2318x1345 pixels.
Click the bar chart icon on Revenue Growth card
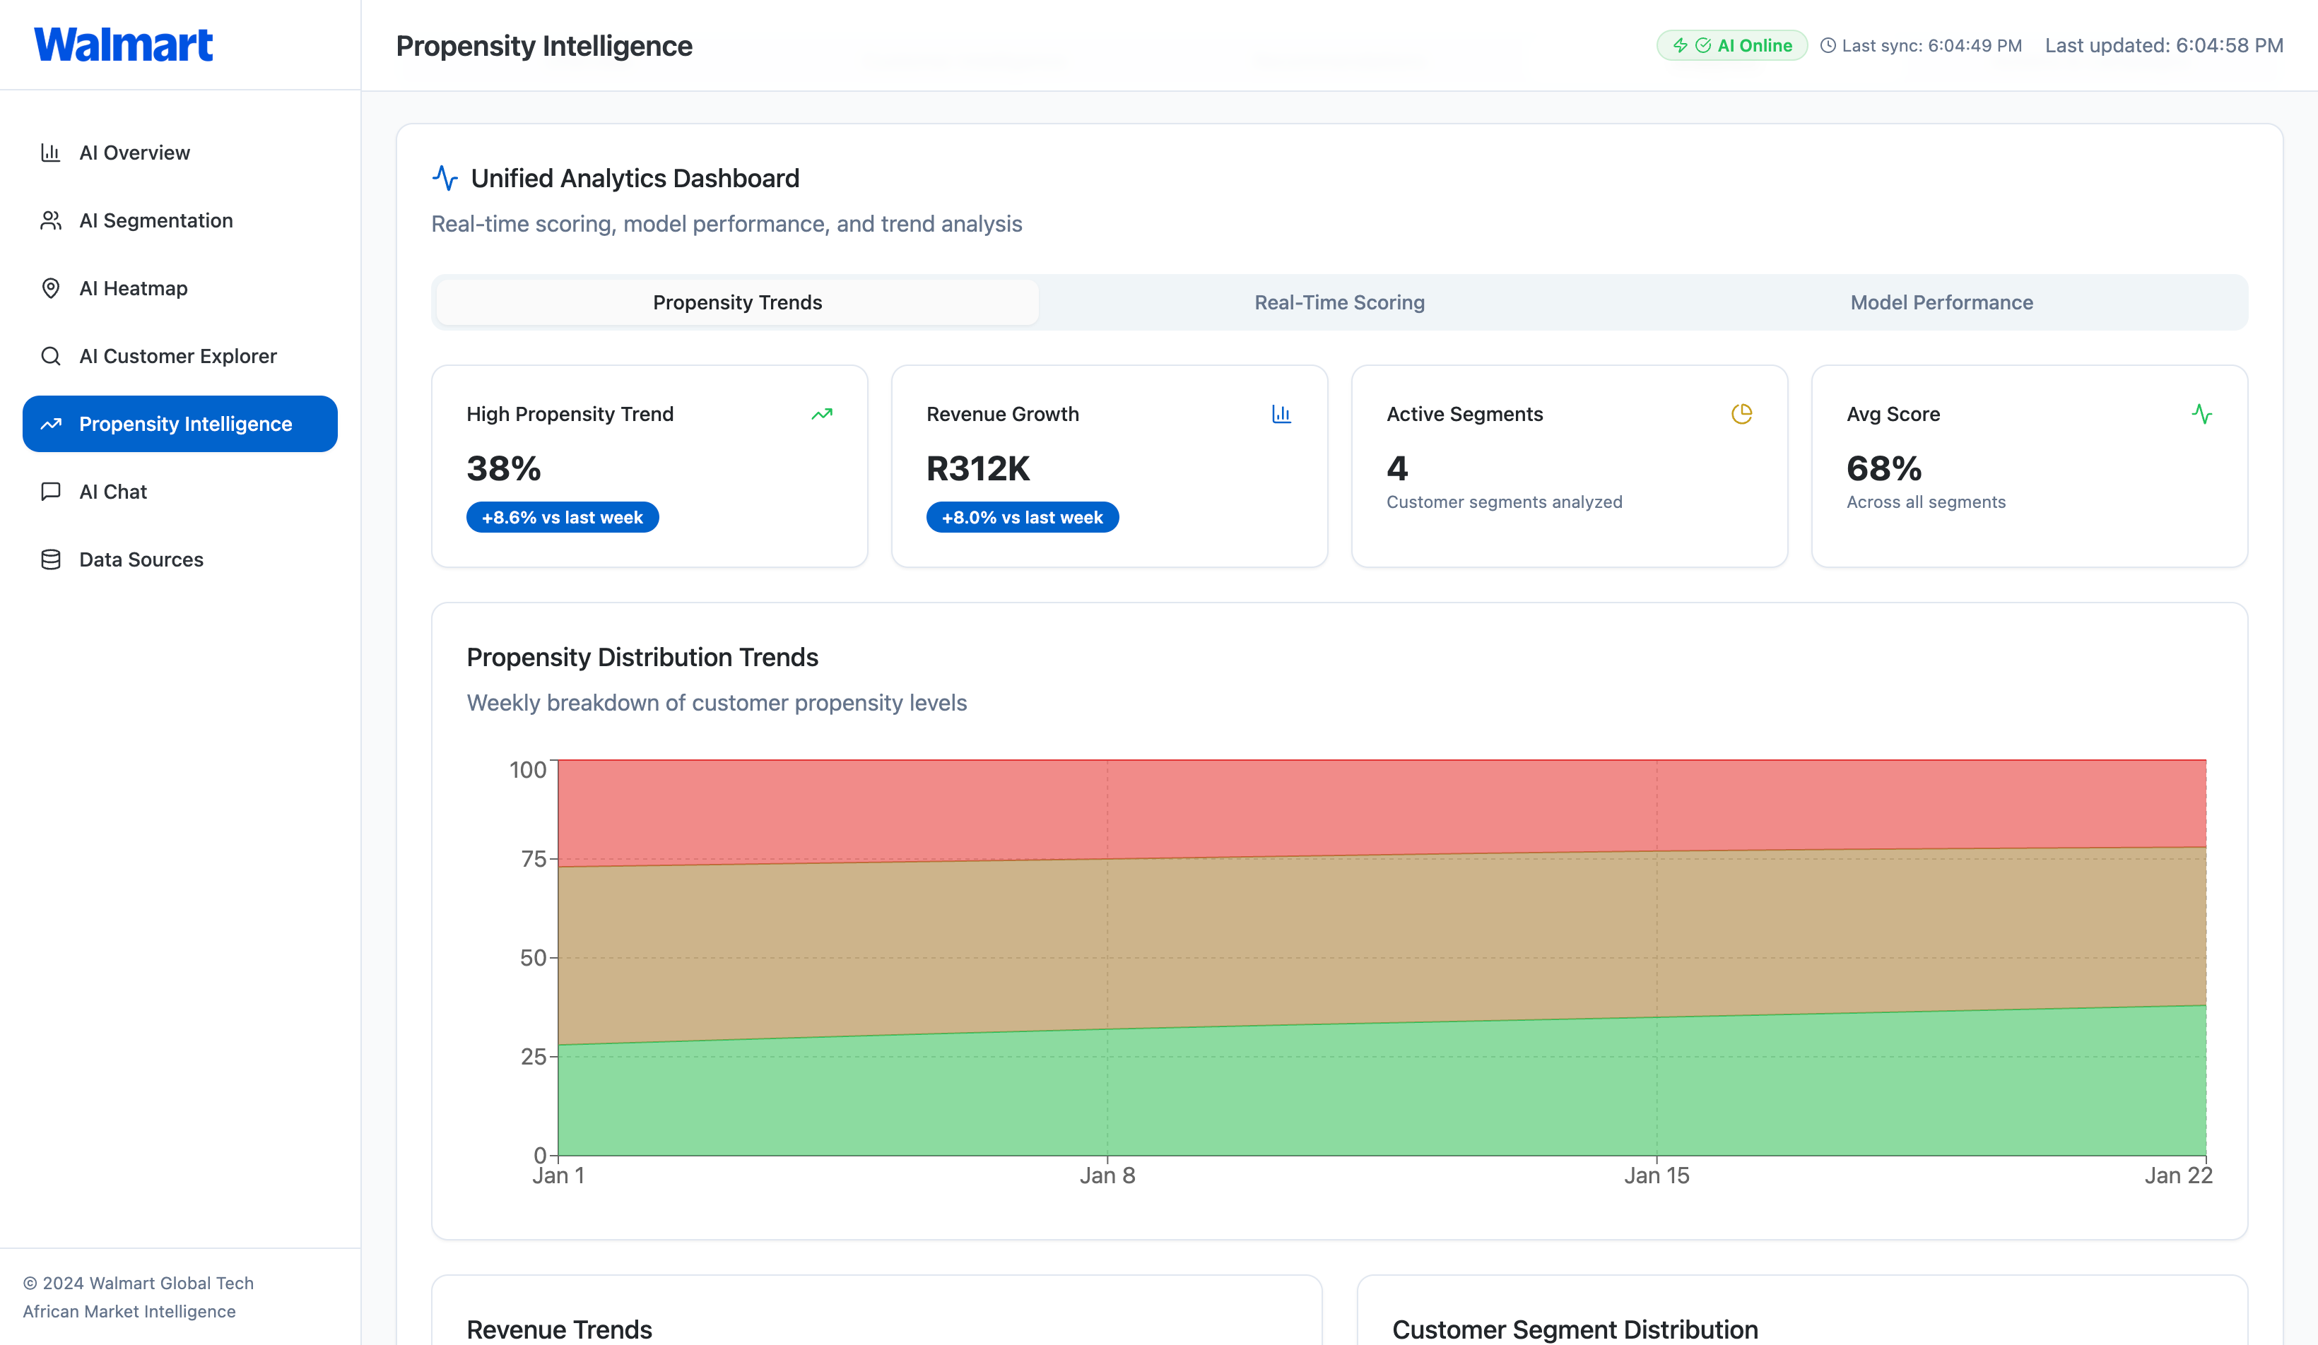pyautogui.click(x=1281, y=415)
